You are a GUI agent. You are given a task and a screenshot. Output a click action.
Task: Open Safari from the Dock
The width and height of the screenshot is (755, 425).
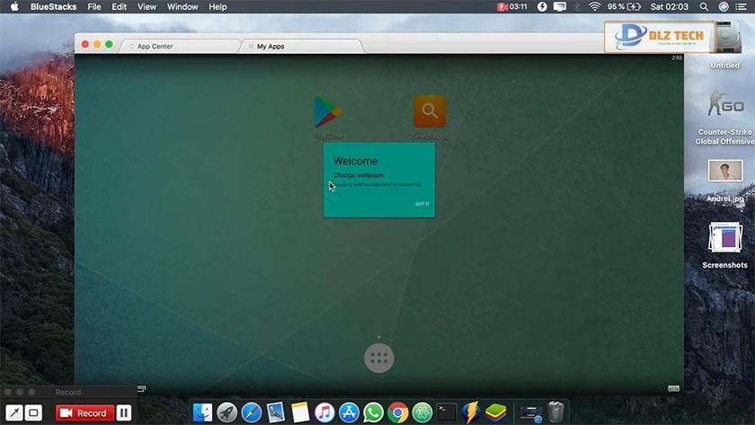click(x=252, y=412)
